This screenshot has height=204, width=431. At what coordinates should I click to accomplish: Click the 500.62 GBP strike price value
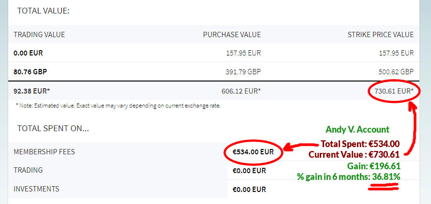tap(396, 72)
